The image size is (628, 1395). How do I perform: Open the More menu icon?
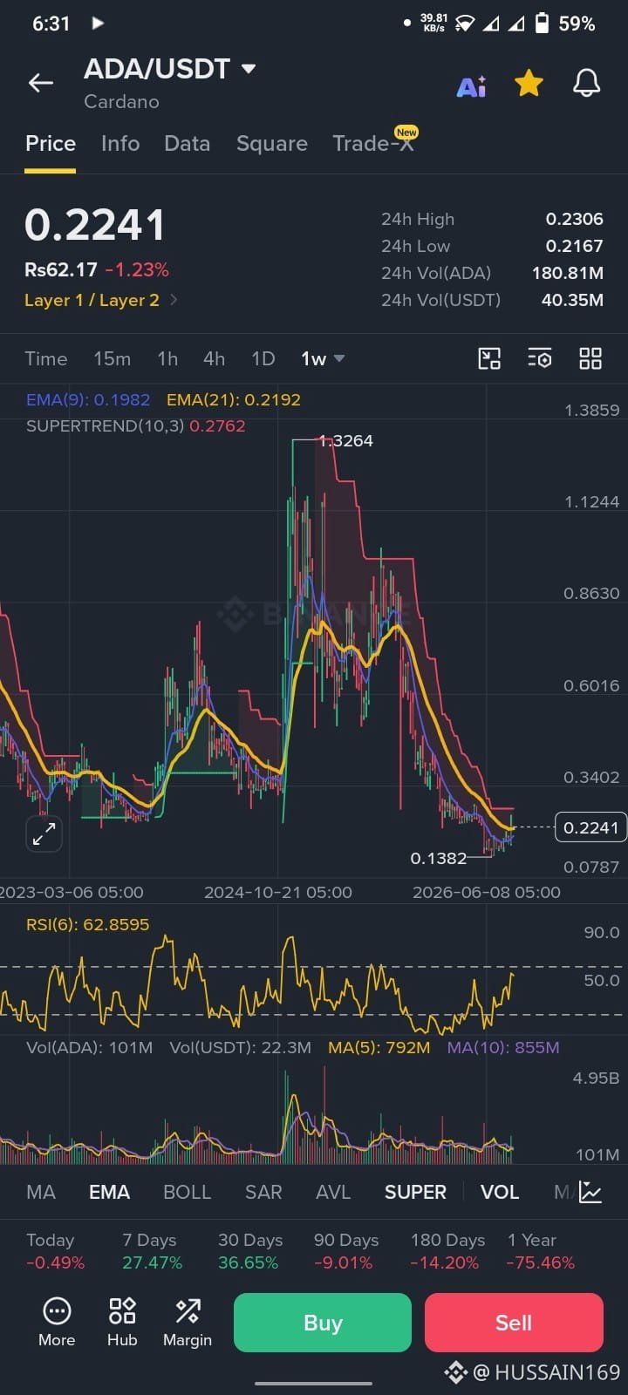click(x=57, y=1322)
